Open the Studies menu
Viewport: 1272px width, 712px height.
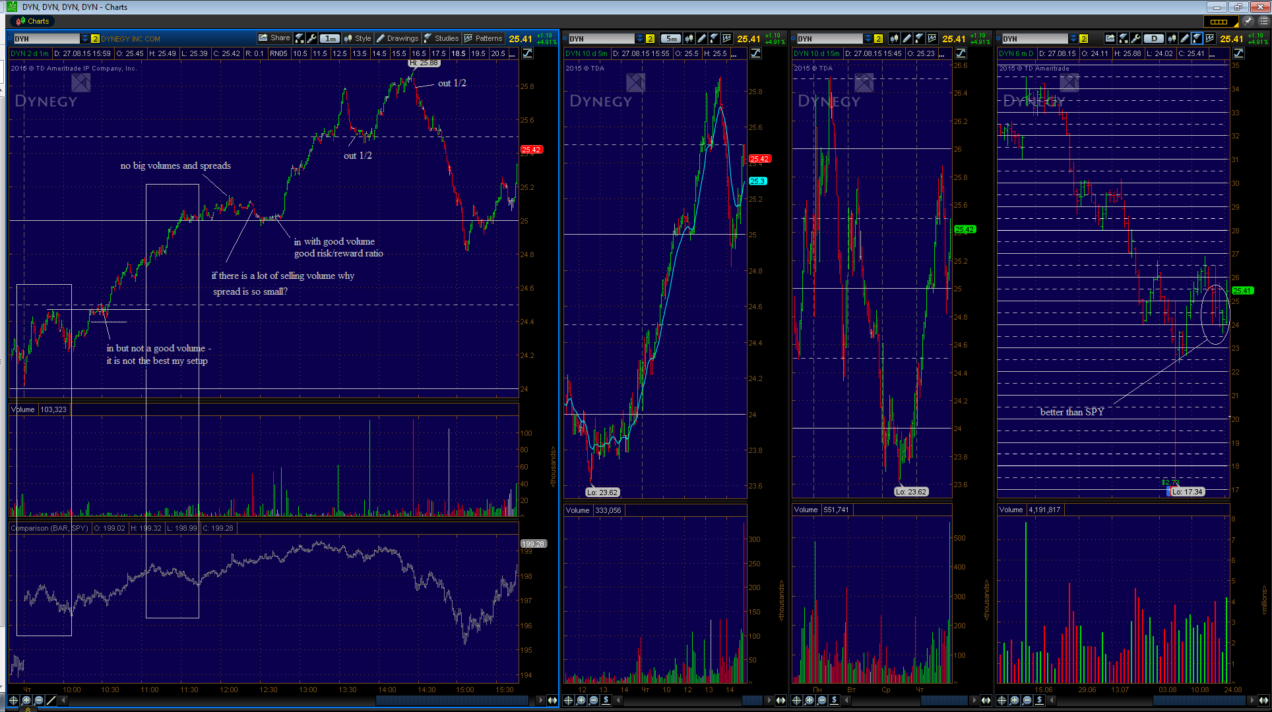(441, 38)
